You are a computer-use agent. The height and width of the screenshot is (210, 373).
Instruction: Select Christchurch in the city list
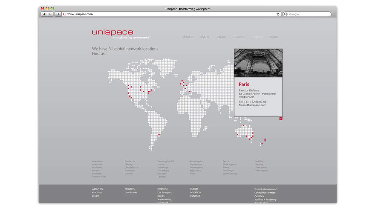pos(131,167)
